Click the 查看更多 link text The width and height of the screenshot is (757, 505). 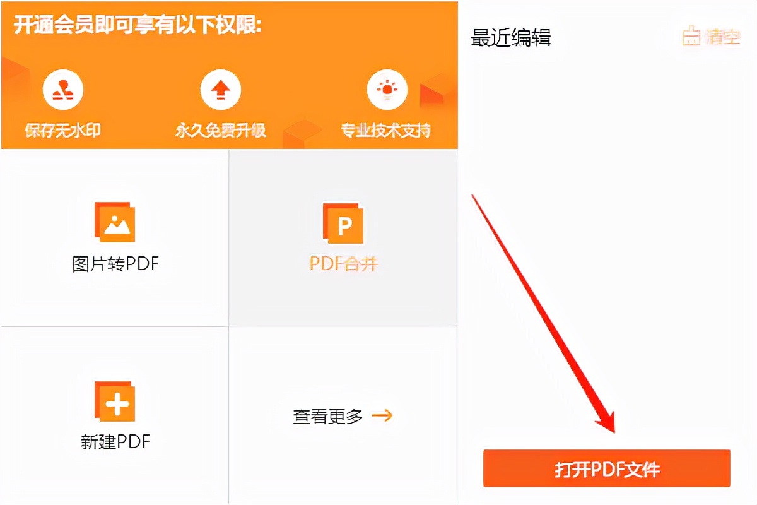click(x=328, y=417)
